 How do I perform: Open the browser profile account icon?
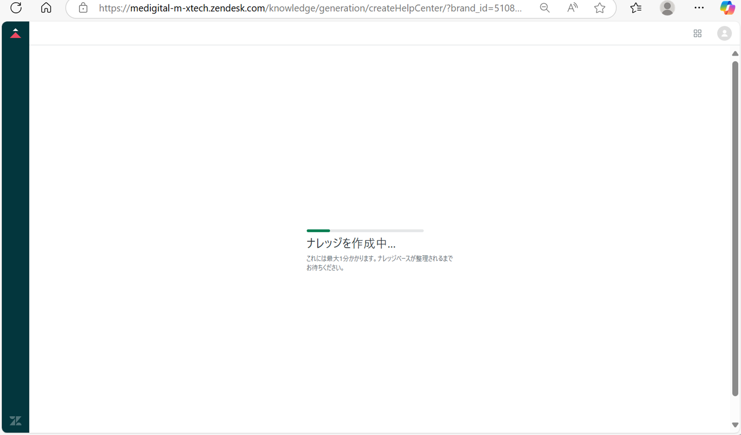point(667,8)
